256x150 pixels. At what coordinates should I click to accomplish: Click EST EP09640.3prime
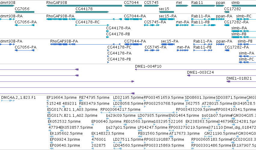click(x=52, y=149)
